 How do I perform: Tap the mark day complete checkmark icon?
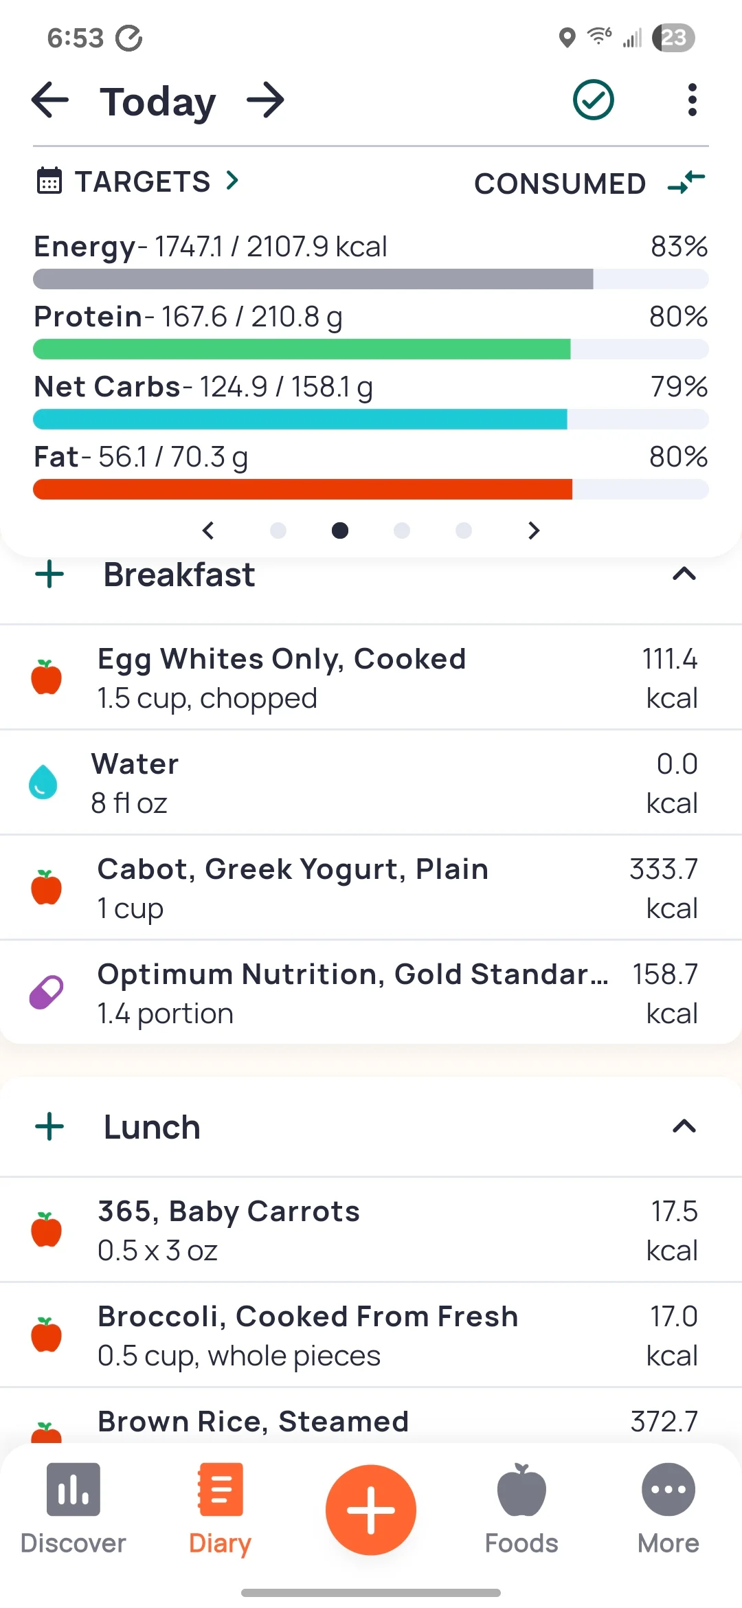[593, 100]
